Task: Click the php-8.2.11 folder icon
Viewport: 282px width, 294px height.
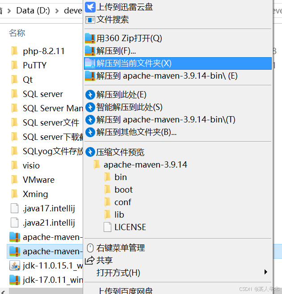Action: (14, 51)
